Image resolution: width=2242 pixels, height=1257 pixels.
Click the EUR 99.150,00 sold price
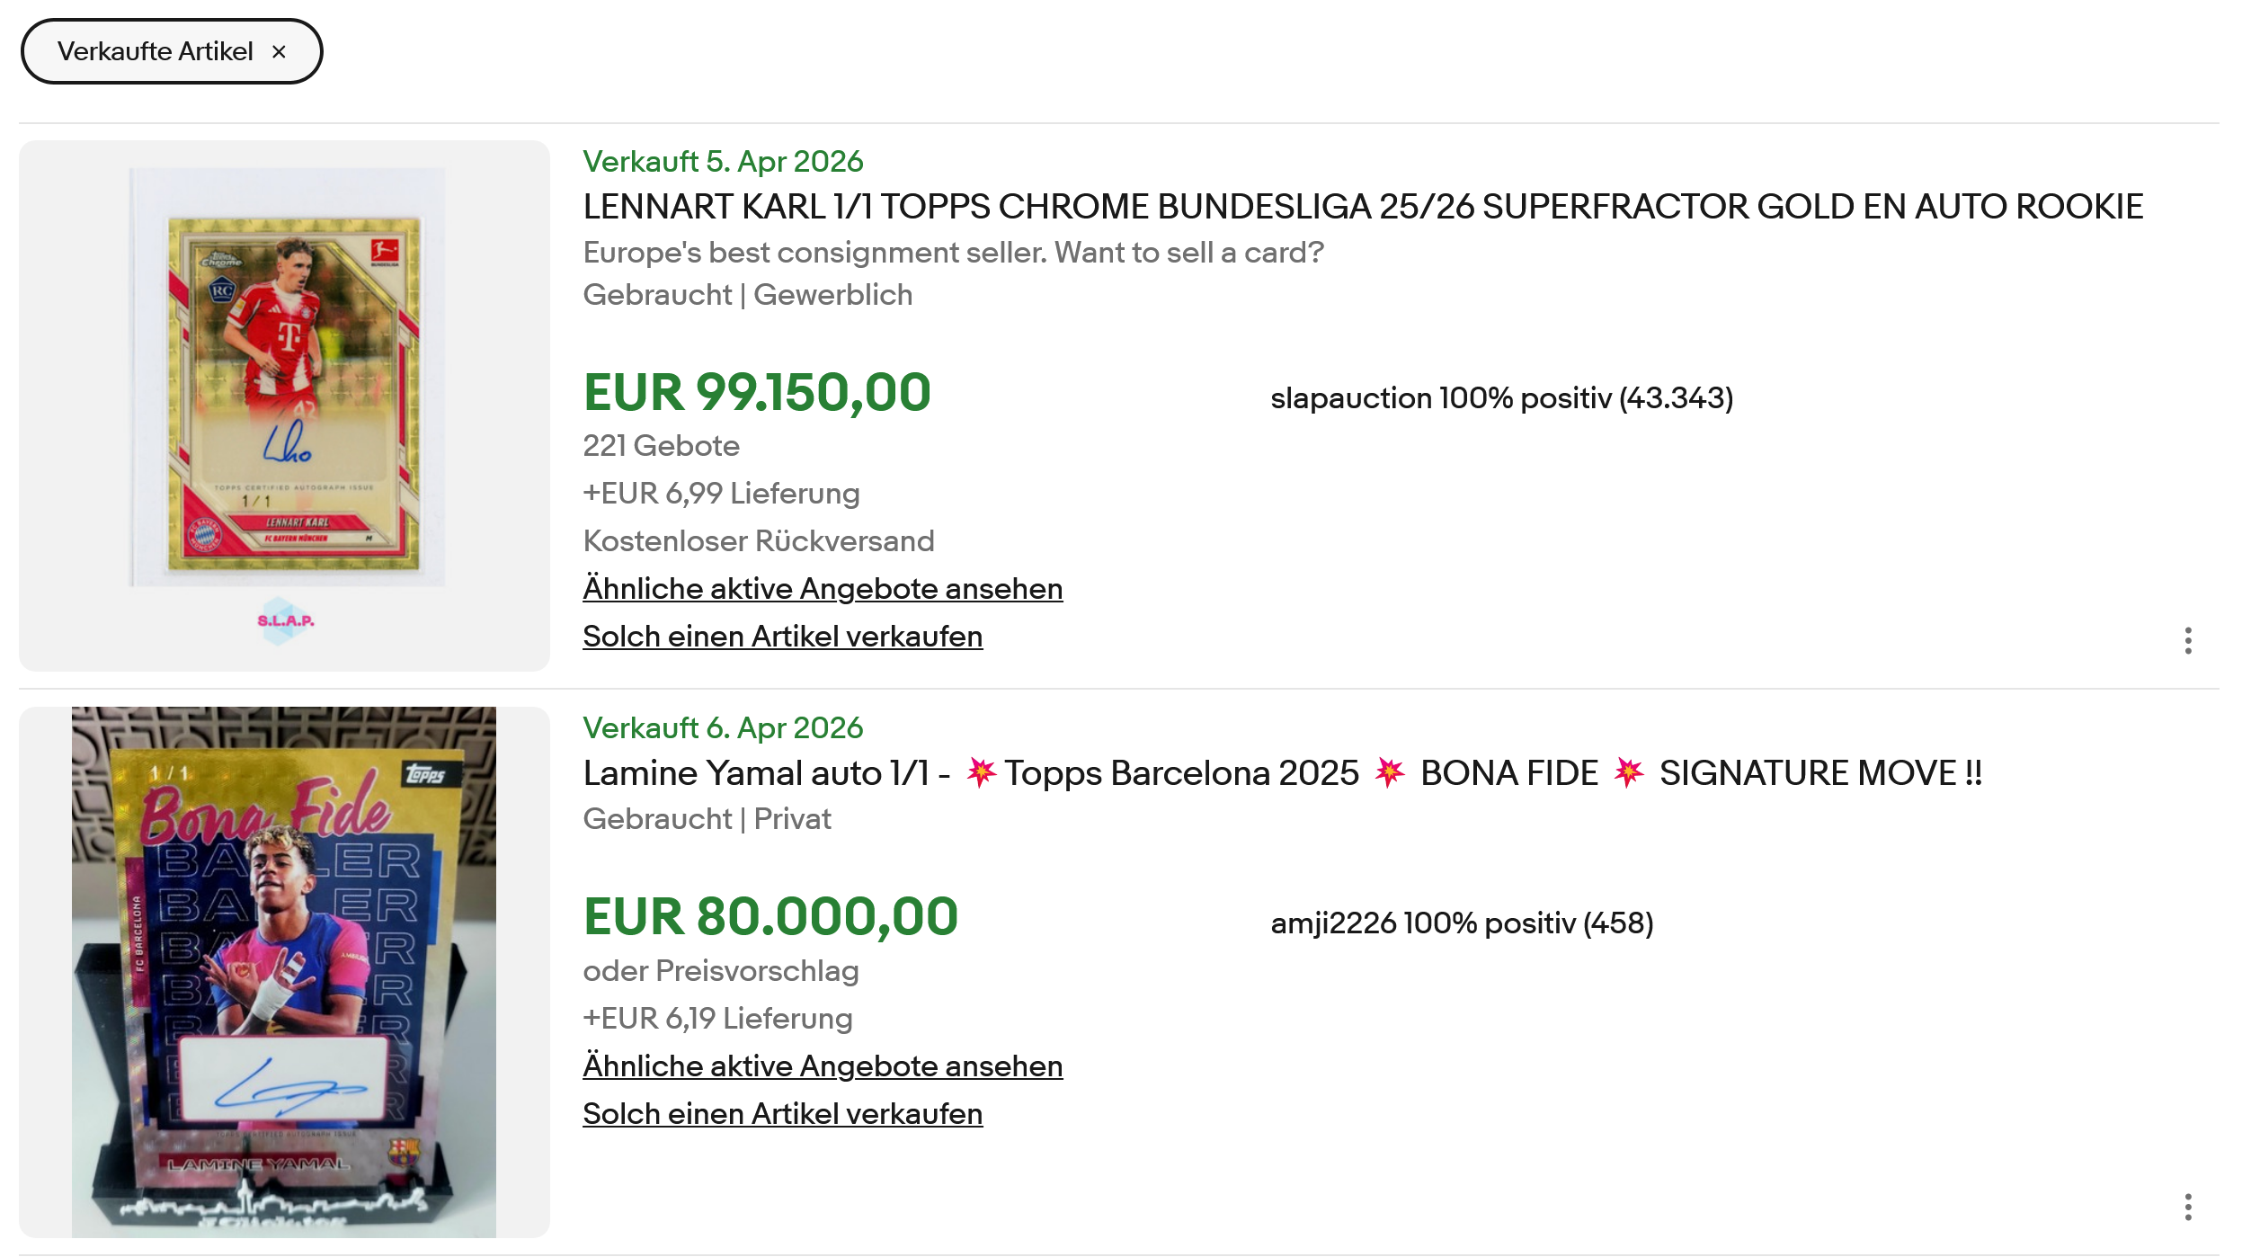click(x=757, y=392)
